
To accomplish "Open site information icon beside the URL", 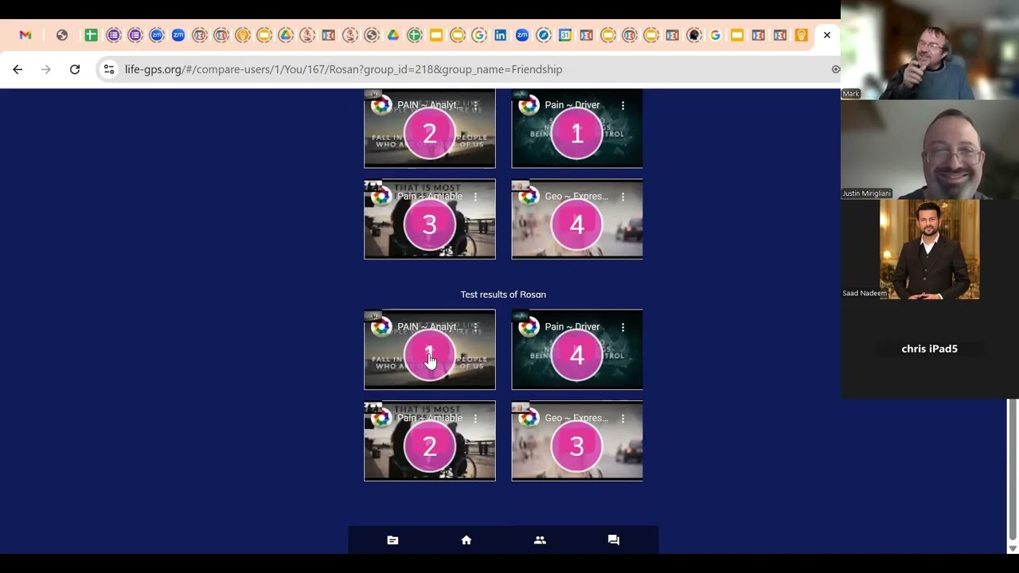I will click(109, 69).
